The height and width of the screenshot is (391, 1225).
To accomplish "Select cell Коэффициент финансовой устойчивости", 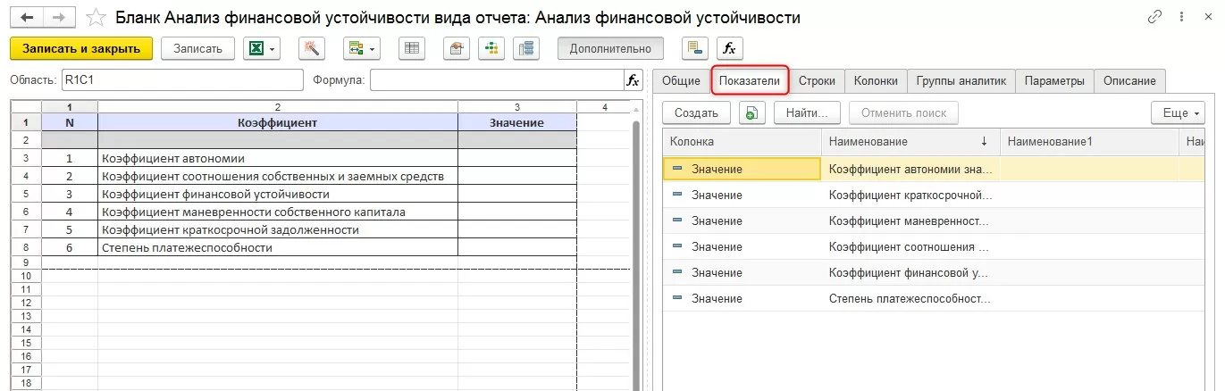I will tap(278, 194).
